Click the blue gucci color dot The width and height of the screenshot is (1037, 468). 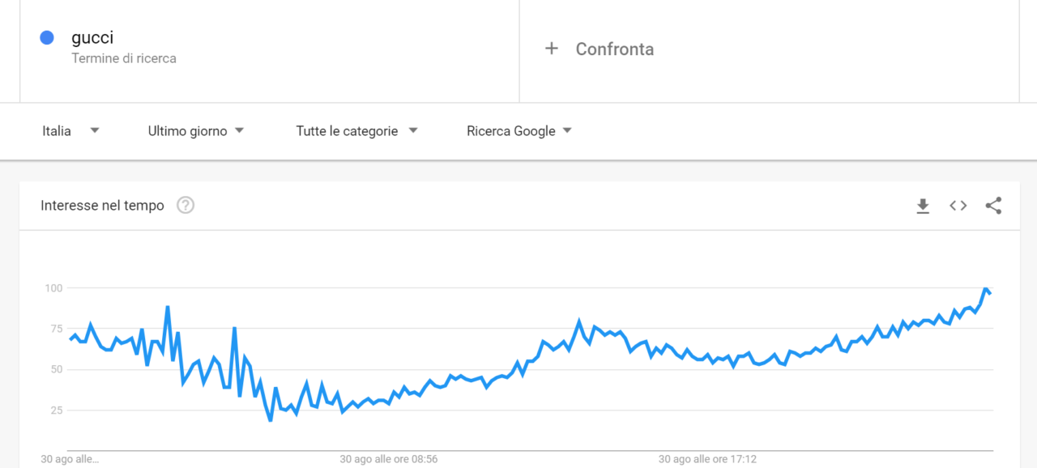[x=47, y=37]
